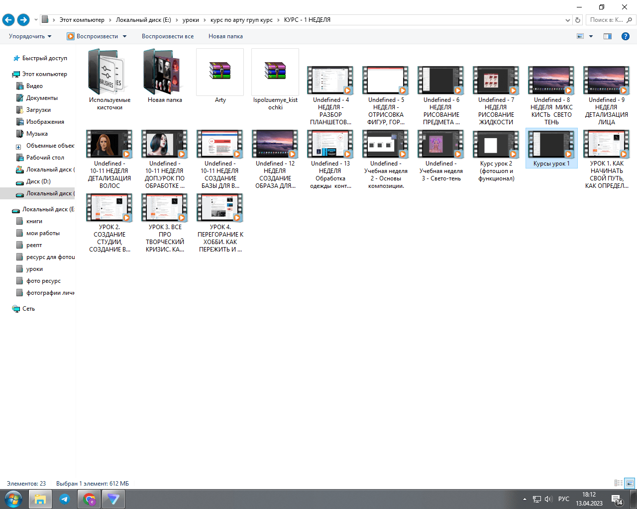Select video УРОК 2. СОЗДАНИЕ СТУДИИ
The width and height of the screenshot is (637, 509).
coord(109,223)
